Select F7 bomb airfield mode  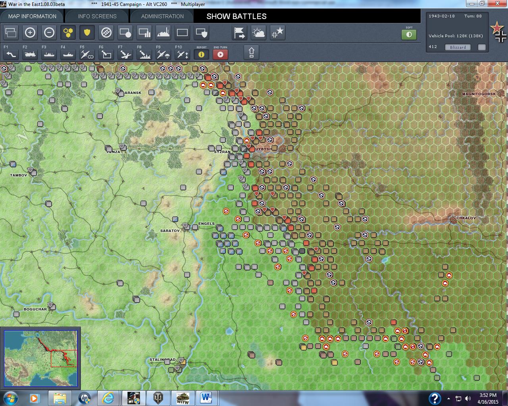coord(125,54)
